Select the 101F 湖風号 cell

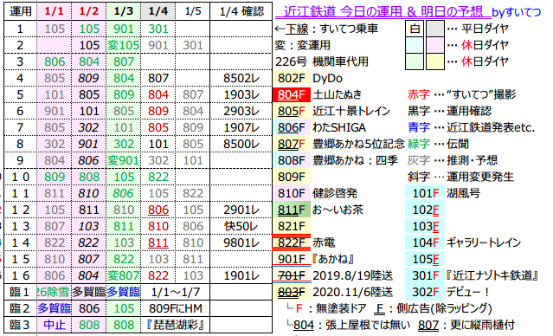(425, 193)
